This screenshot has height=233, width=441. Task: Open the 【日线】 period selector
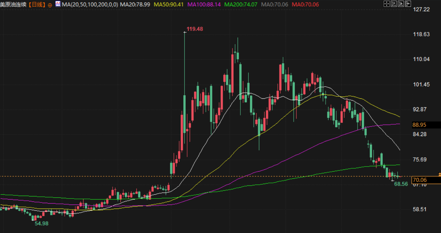[x=38, y=5]
